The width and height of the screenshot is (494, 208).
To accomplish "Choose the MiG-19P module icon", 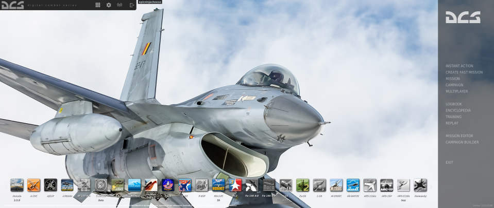I will click(x=386, y=185).
